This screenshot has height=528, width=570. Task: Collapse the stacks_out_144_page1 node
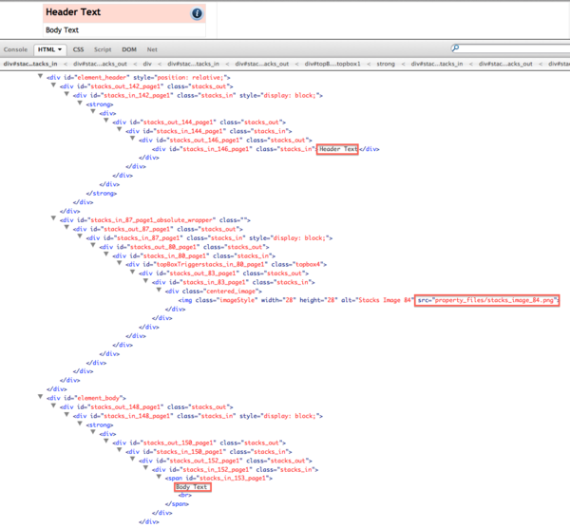tap(105, 121)
